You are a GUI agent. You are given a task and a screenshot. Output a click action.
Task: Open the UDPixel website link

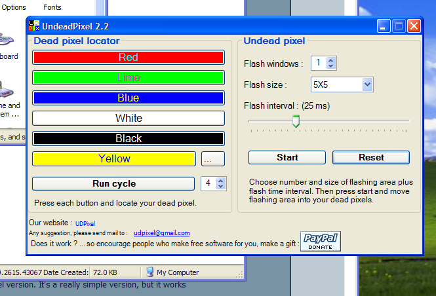[85, 224]
